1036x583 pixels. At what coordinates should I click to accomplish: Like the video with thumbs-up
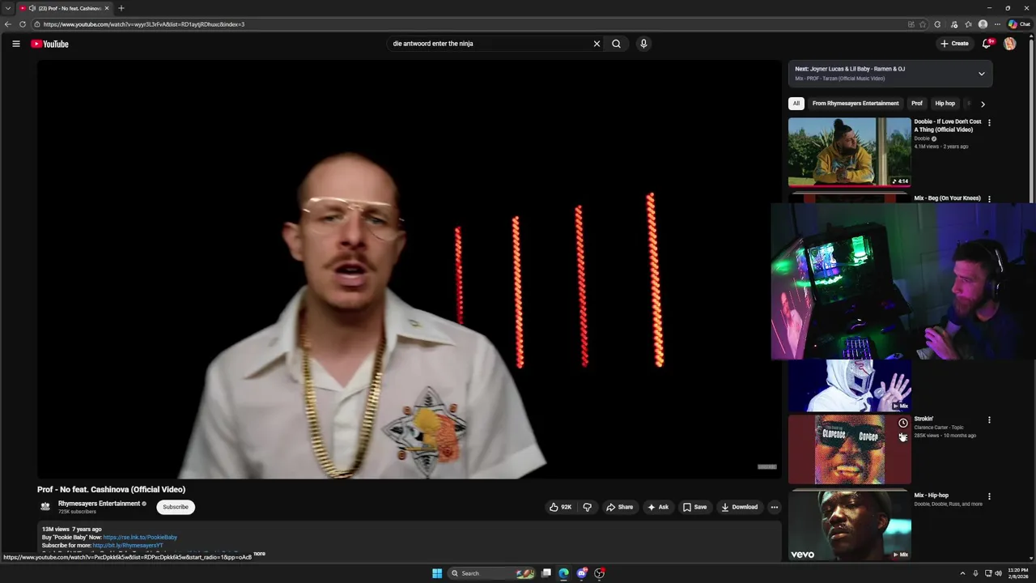[560, 507]
